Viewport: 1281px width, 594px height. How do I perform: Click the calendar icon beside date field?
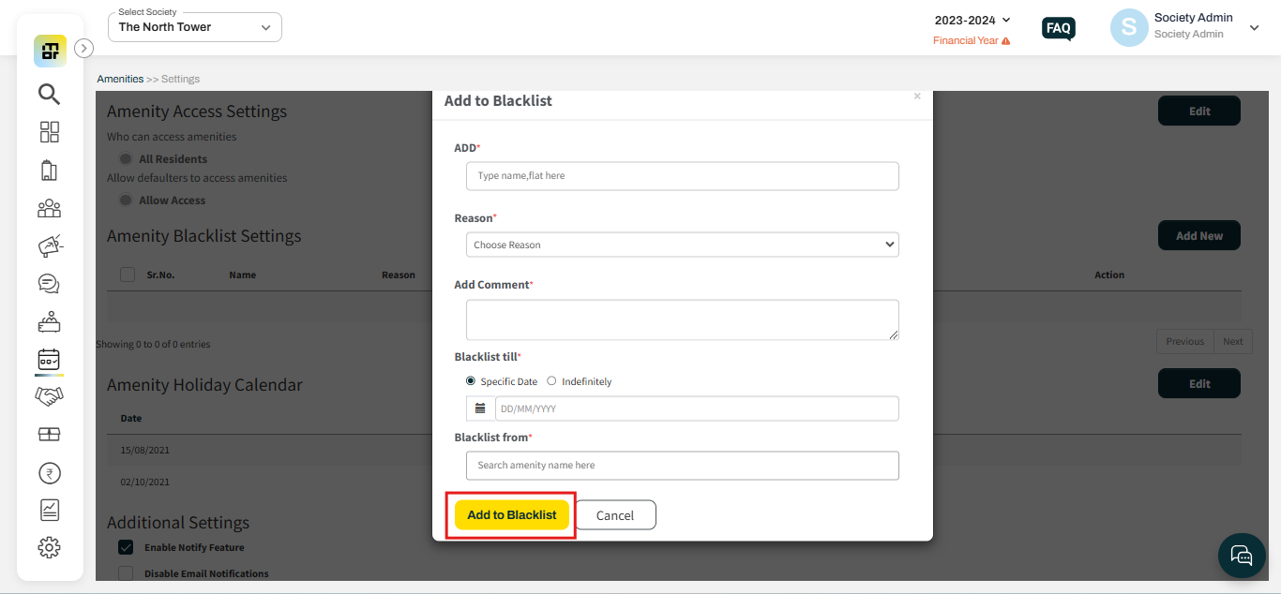tap(480, 408)
